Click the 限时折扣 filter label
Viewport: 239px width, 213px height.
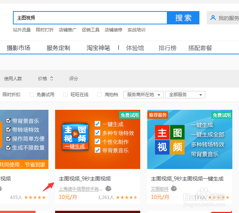click(11, 95)
